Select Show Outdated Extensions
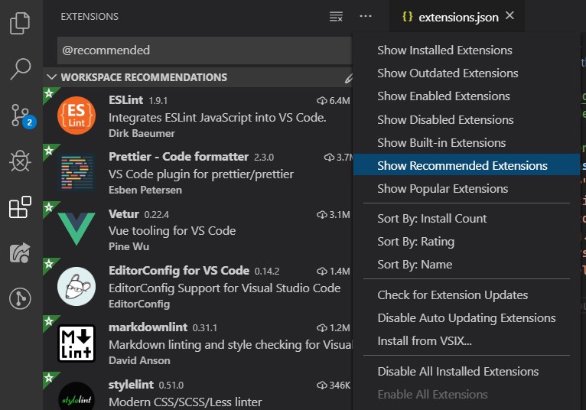This screenshot has height=410, width=586. (467, 73)
